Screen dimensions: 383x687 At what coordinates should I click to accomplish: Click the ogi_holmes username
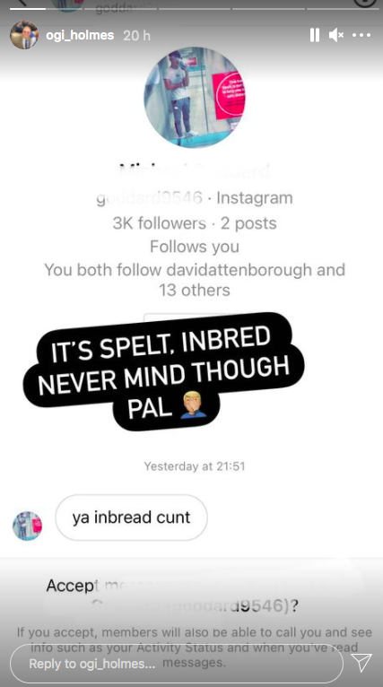pyautogui.click(x=80, y=35)
